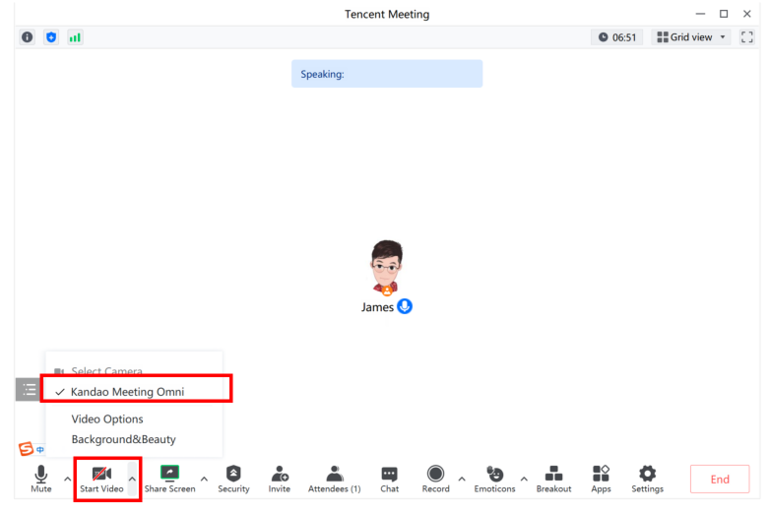This screenshot has width=769, height=514.
Task: Mute the microphone
Action: 41,479
